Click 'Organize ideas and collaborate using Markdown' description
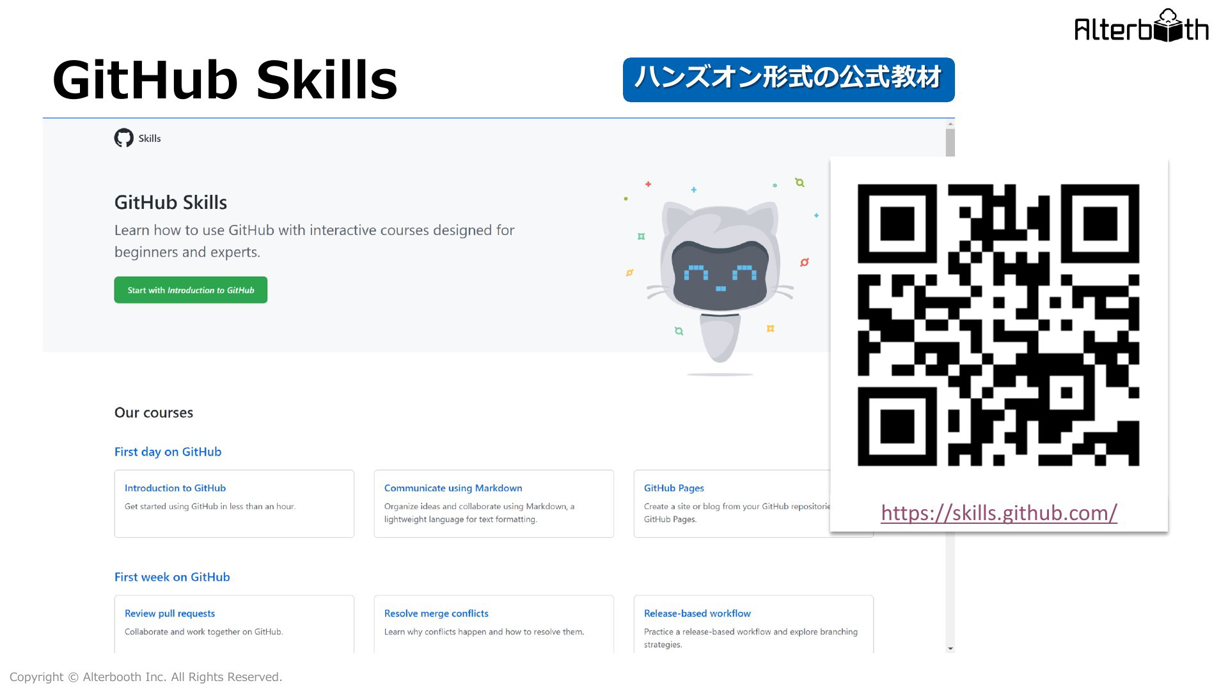1228x690 pixels. click(x=480, y=513)
